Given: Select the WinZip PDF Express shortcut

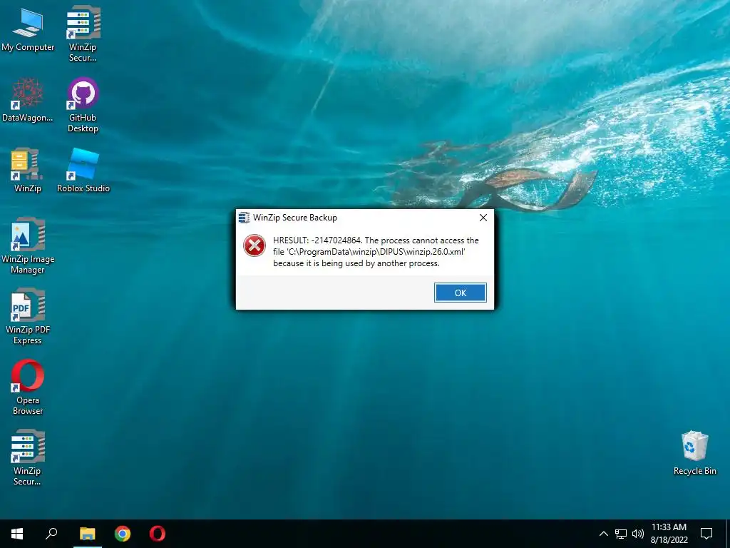Looking at the screenshot, I should [x=28, y=317].
